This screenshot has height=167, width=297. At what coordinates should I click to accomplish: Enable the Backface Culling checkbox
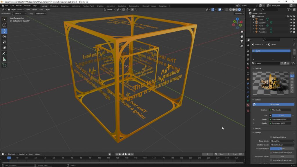coord(271,137)
